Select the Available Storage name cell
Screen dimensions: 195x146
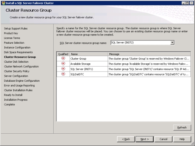(x=89, y=64)
